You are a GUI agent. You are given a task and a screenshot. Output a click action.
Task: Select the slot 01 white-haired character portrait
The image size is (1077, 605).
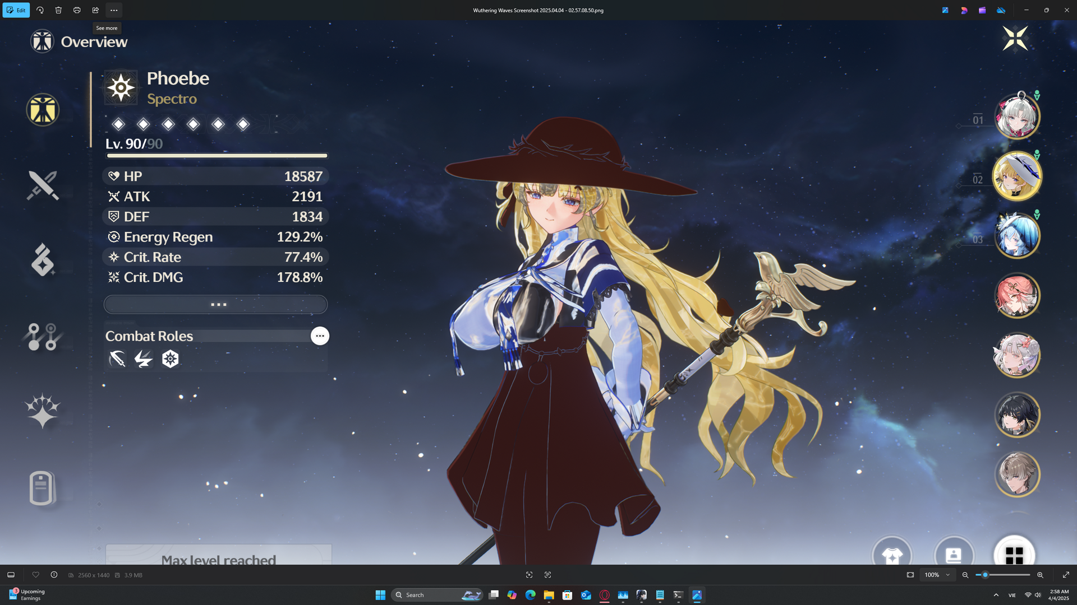point(1017,117)
